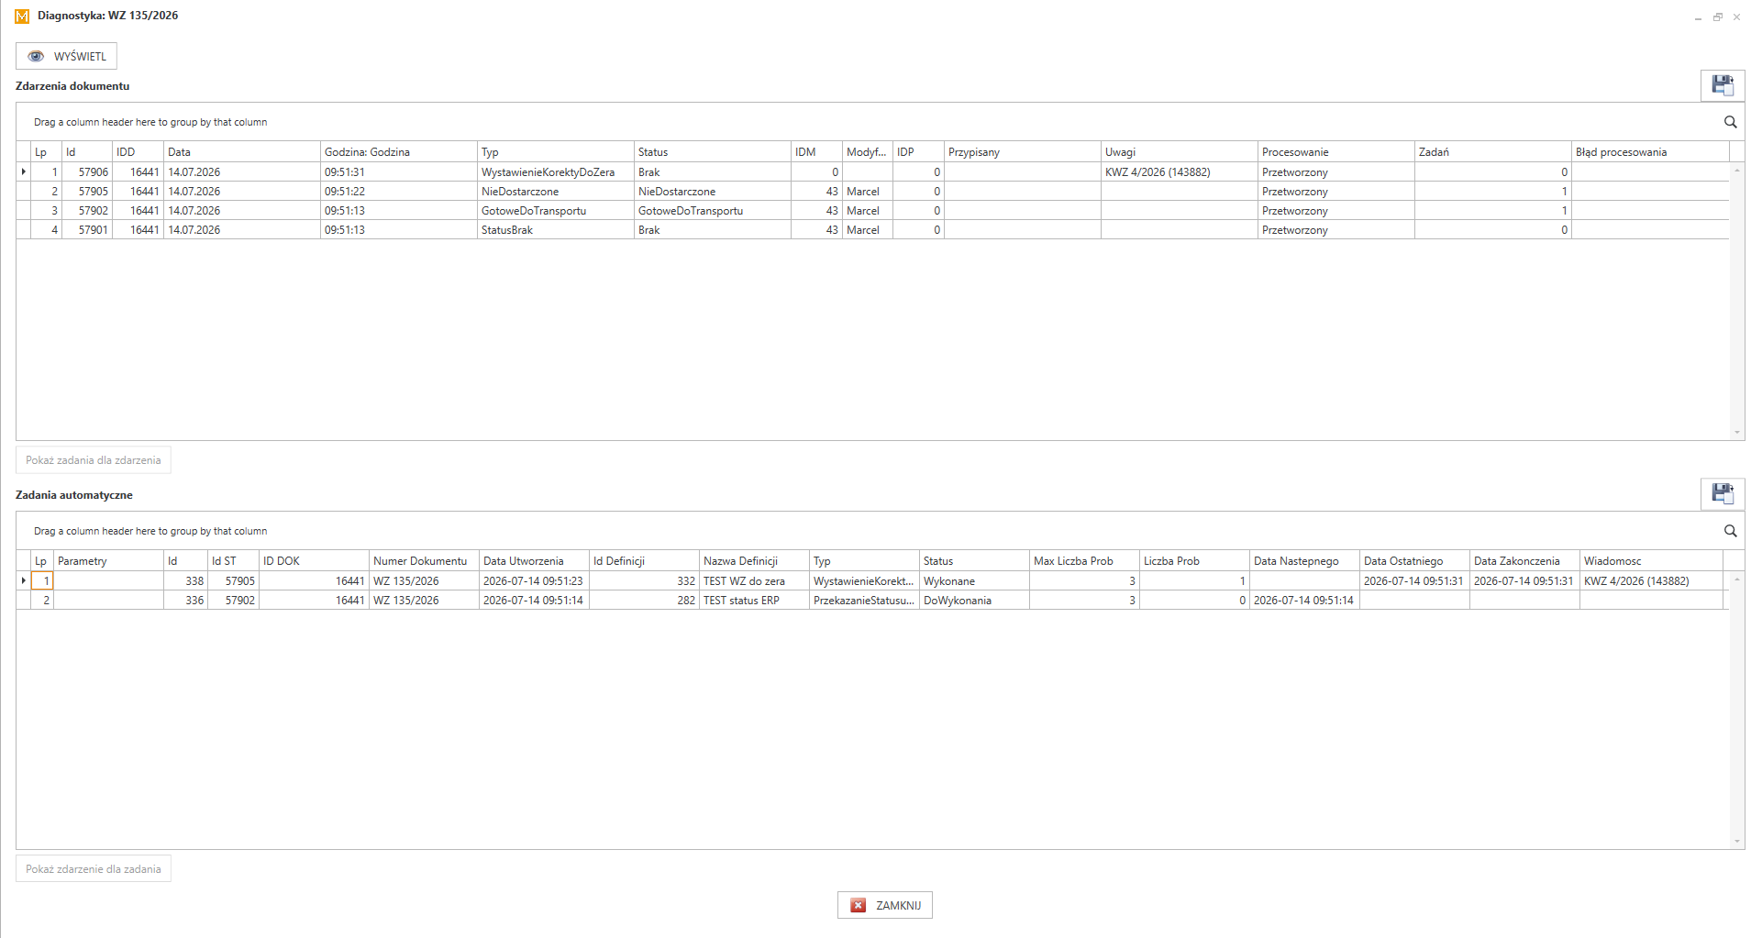Viewport: 1751px width, 938px height.
Task: Click the Max Liczba Prob column header
Action: click(1084, 561)
